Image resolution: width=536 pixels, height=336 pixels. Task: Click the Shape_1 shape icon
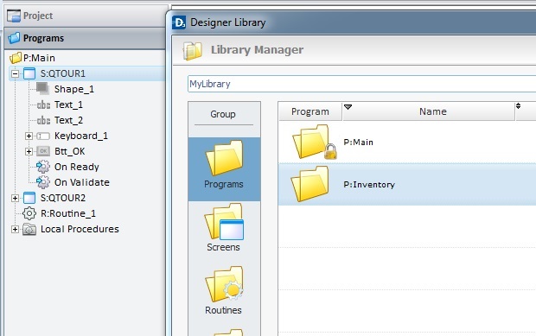click(x=42, y=89)
